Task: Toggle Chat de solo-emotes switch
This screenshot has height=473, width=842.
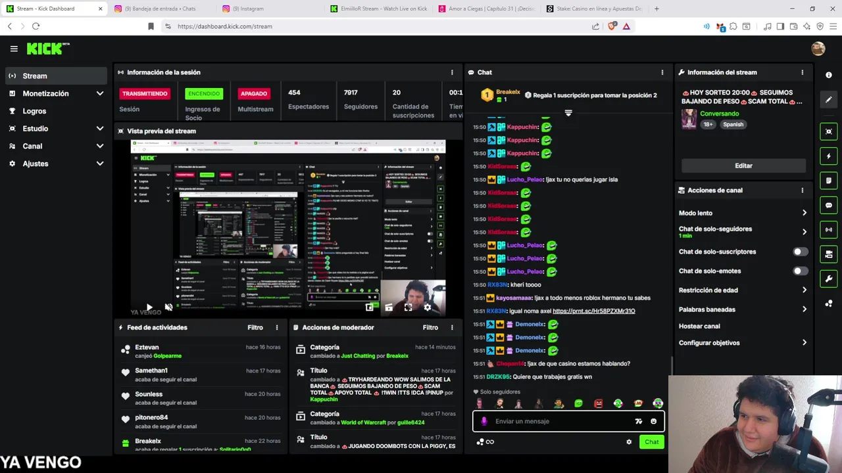Action: pos(800,271)
